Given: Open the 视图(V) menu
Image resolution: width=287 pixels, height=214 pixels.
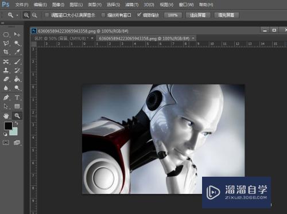Looking at the screenshot, I should coord(166,5).
